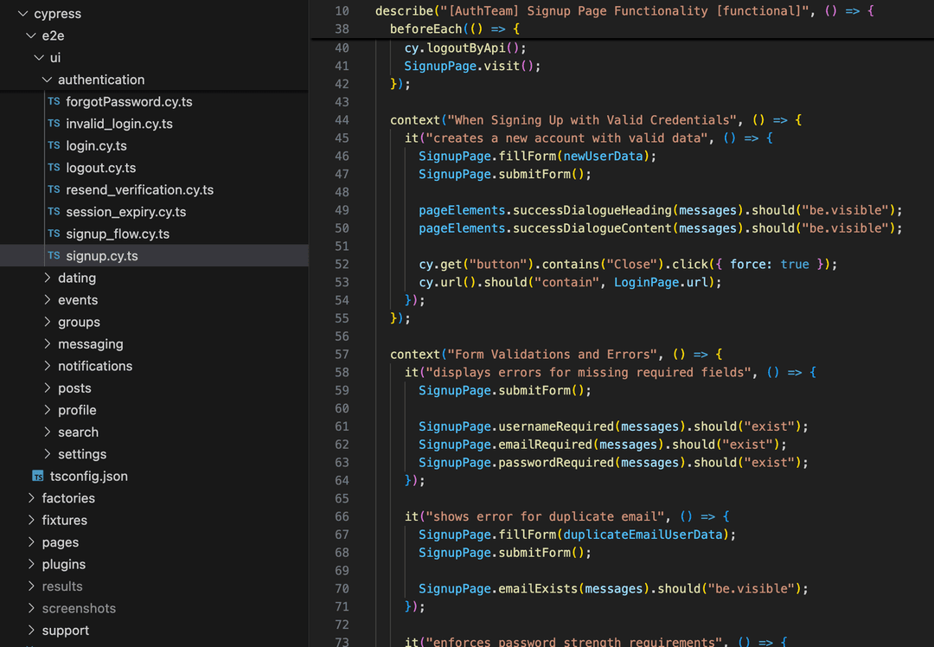
Task: Click the TS icon beside forgotPassword.cy.ts
Action: [54, 101]
